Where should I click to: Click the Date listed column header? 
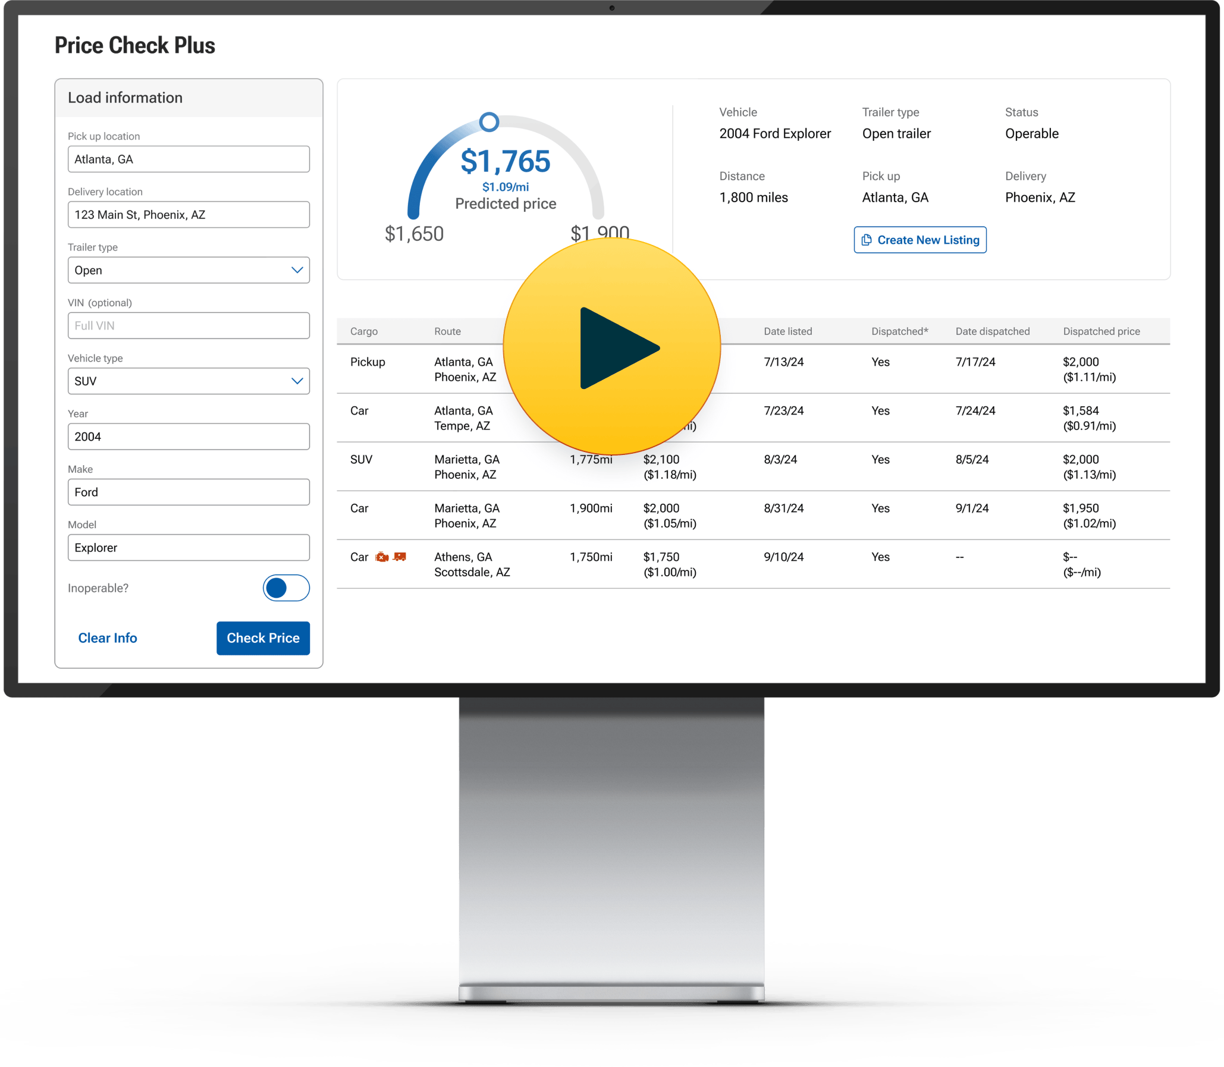point(787,332)
